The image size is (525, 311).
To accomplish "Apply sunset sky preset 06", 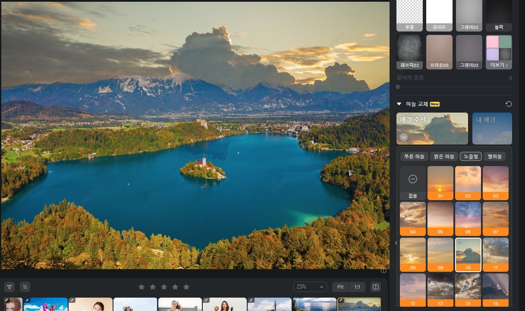I will pos(468,219).
